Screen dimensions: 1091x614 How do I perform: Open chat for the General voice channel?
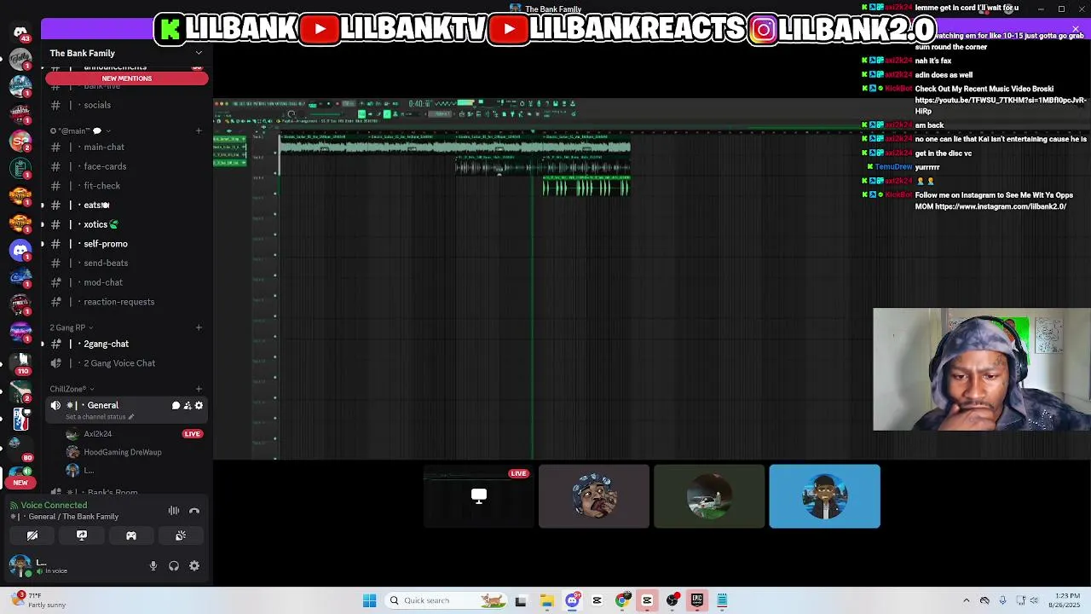176,406
